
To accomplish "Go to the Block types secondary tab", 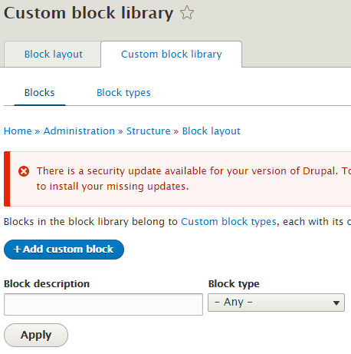I will point(123,93).
